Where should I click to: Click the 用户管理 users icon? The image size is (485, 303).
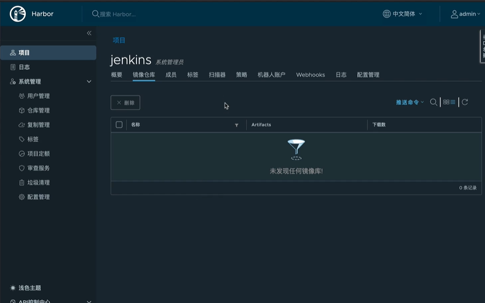pyautogui.click(x=21, y=96)
